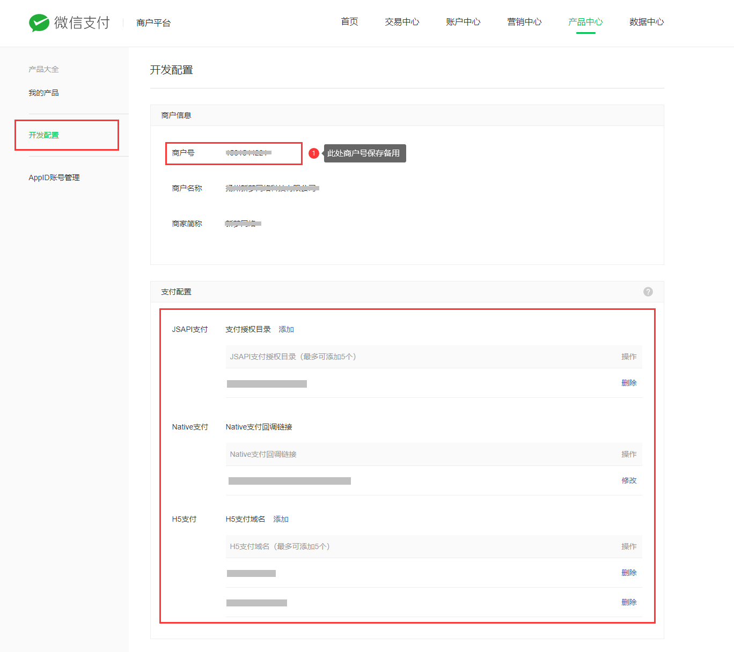Click the WeChat Pay logo icon

39,23
